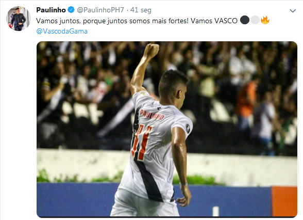
Task: Open the @PaulinhoPH7 handle link
Action: pos(100,10)
